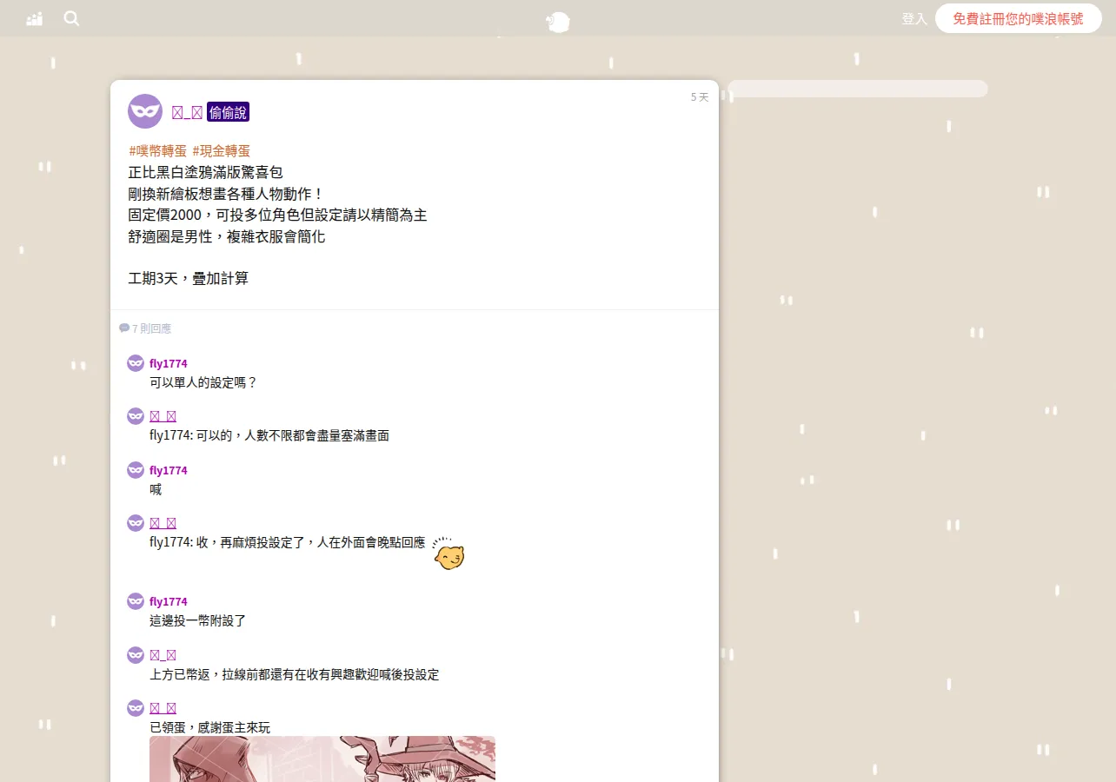This screenshot has height=782, width=1116.
Task: Click 免費註冊您的噗浪帳號 register button
Action: click(x=1019, y=18)
